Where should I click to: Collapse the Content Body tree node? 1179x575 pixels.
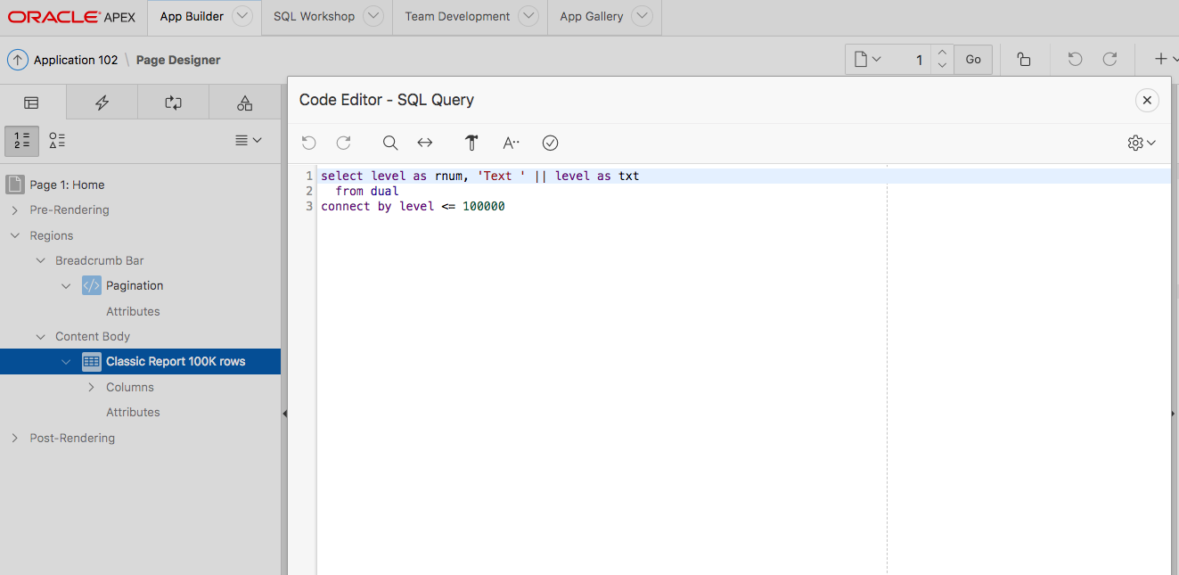(40, 336)
